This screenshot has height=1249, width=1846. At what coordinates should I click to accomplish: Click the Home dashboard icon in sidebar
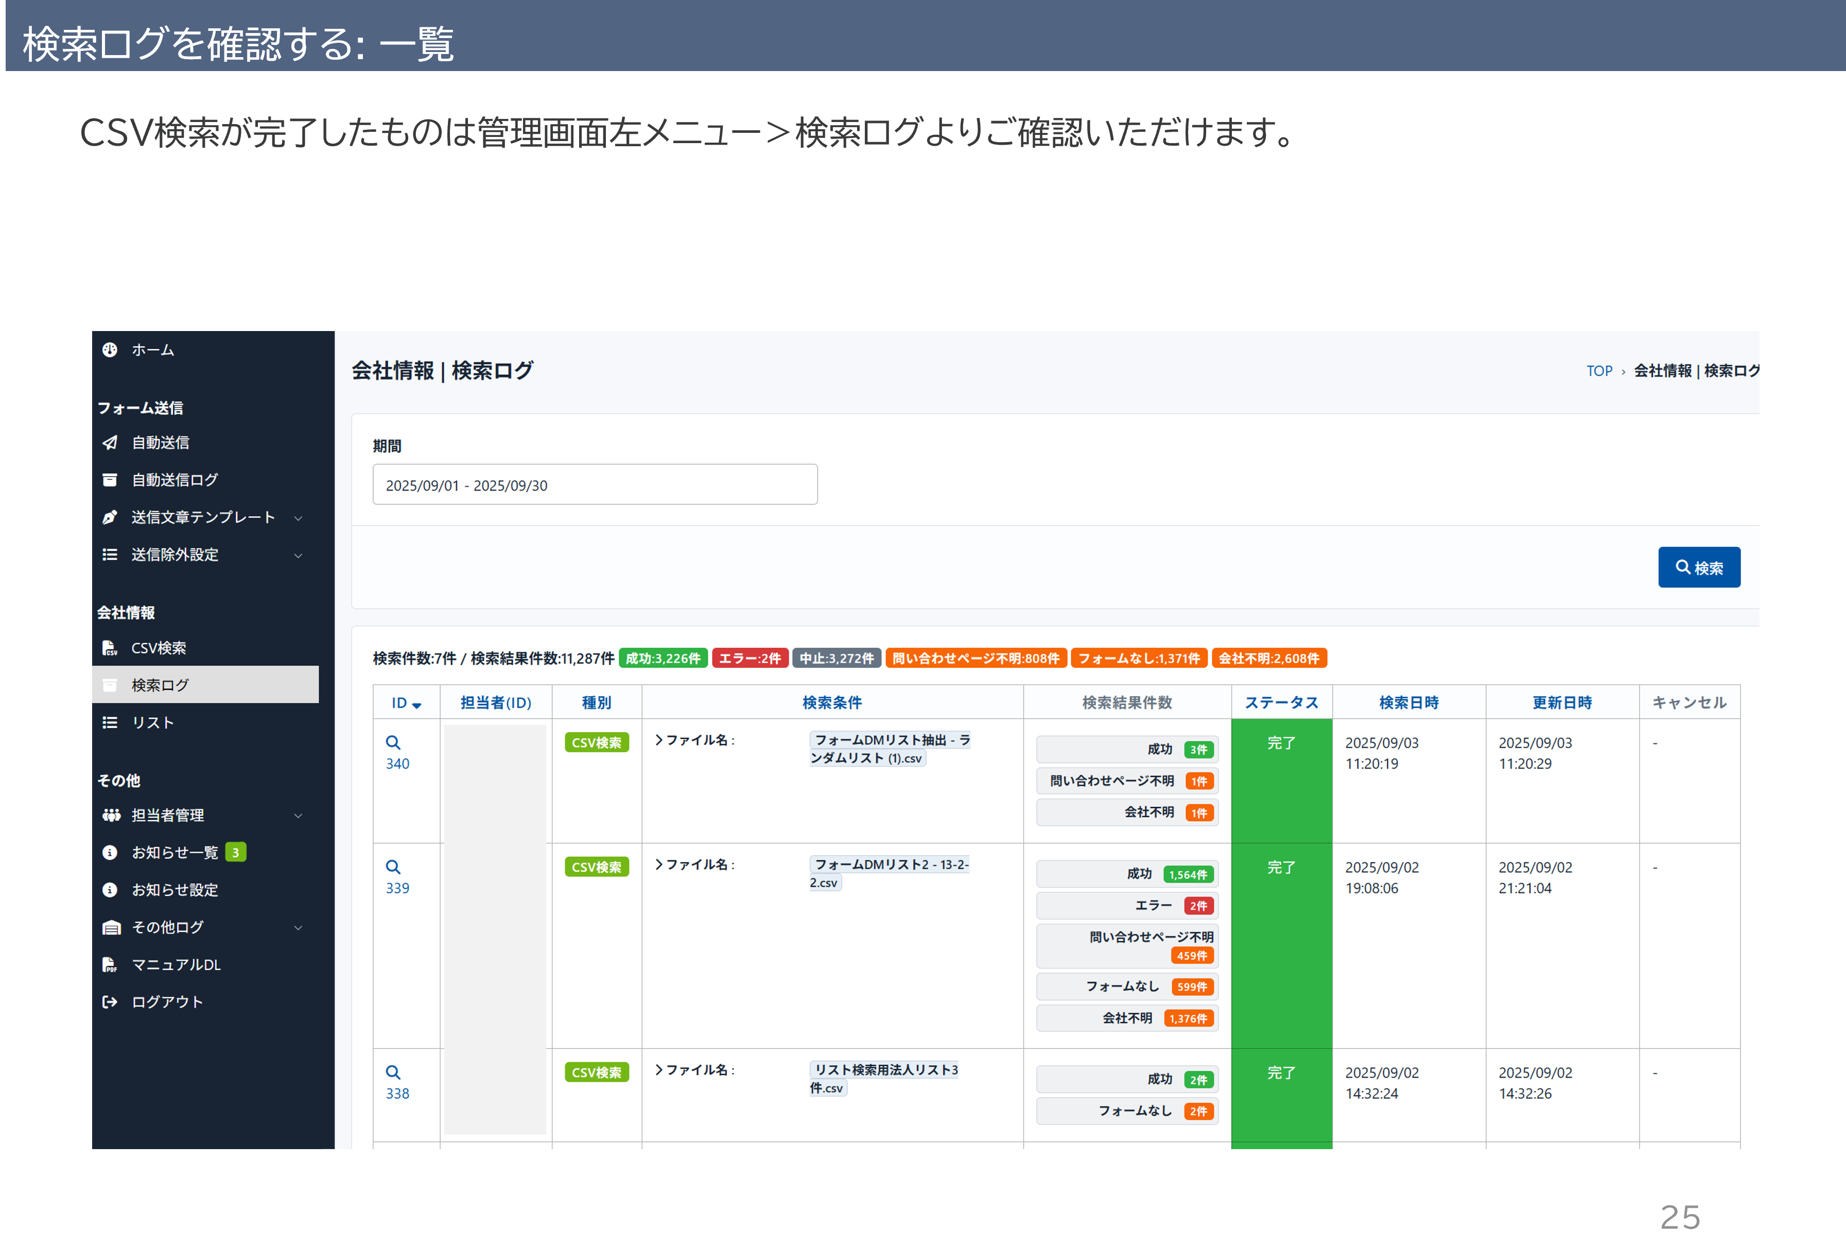click(110, 350)
